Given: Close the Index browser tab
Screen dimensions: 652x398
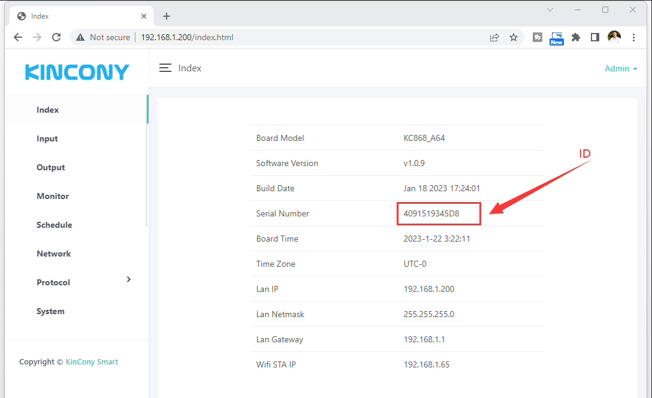Looking at the screenshot, I should coord(144,16).
